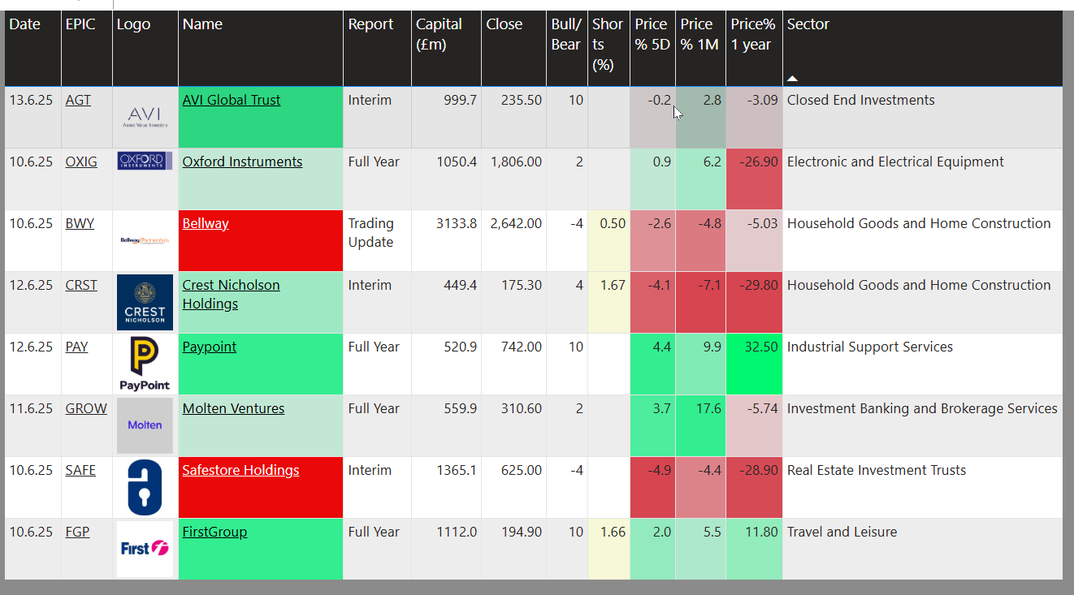Follow the AGT ticker link

point(78,100)
